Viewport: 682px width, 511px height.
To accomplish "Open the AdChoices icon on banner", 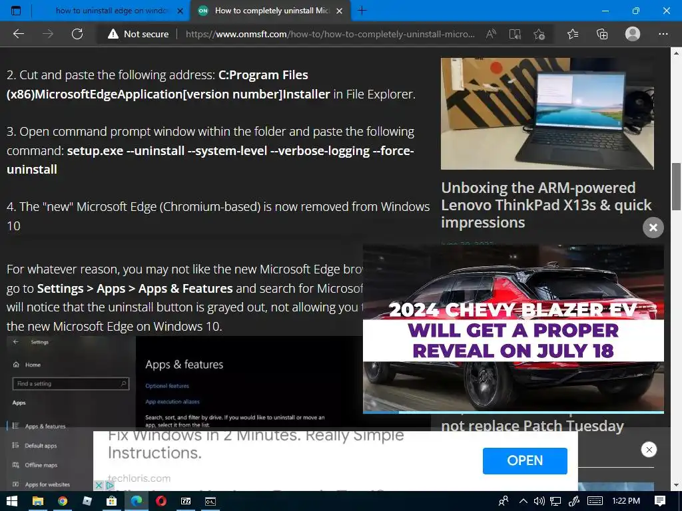I will 110,485.
